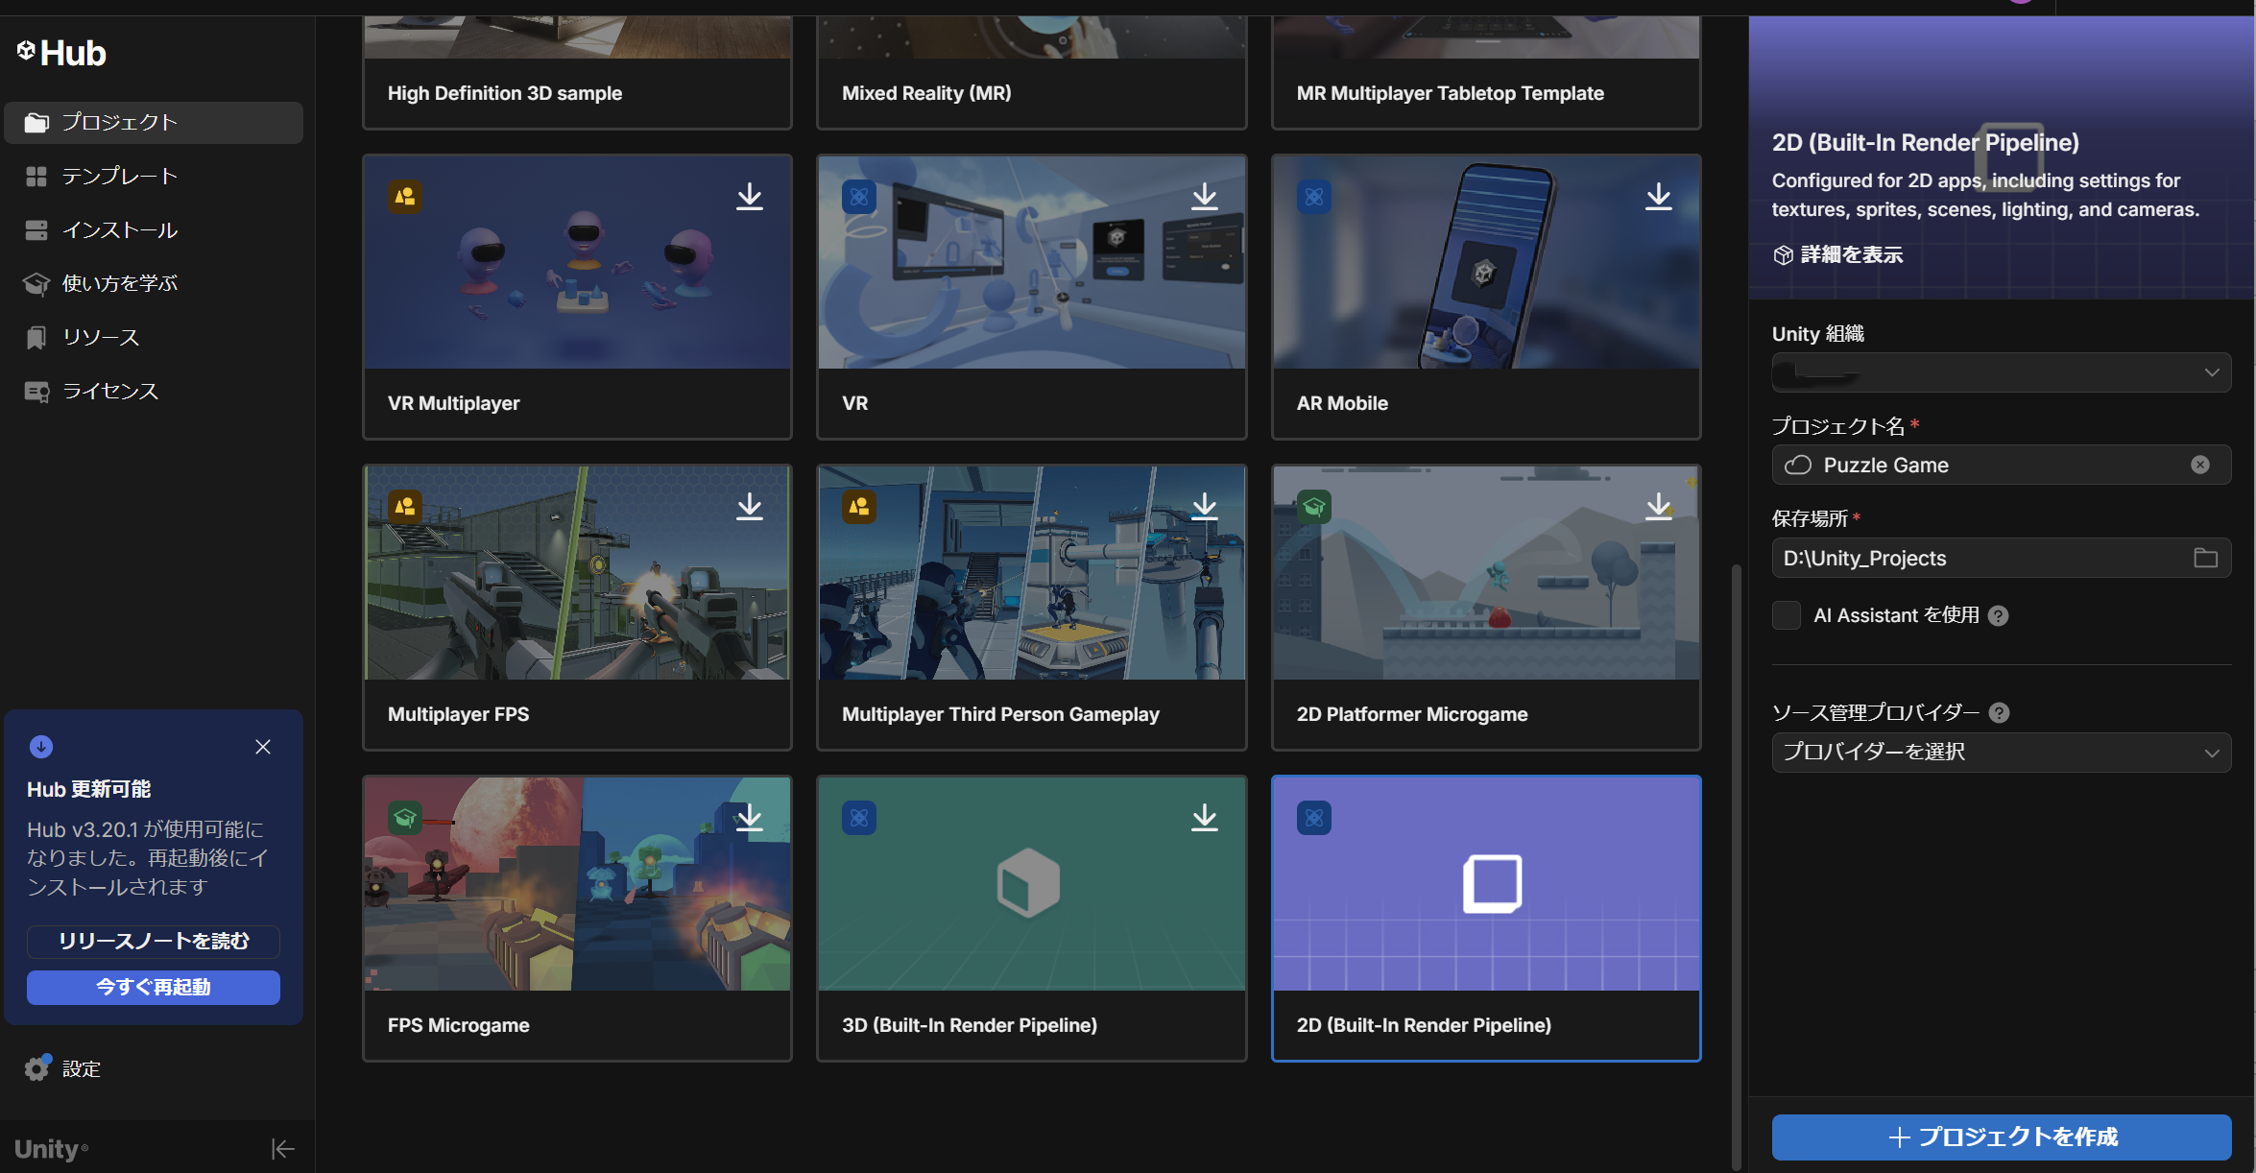Click the Unity Hub logo icon

coord(26,50)
